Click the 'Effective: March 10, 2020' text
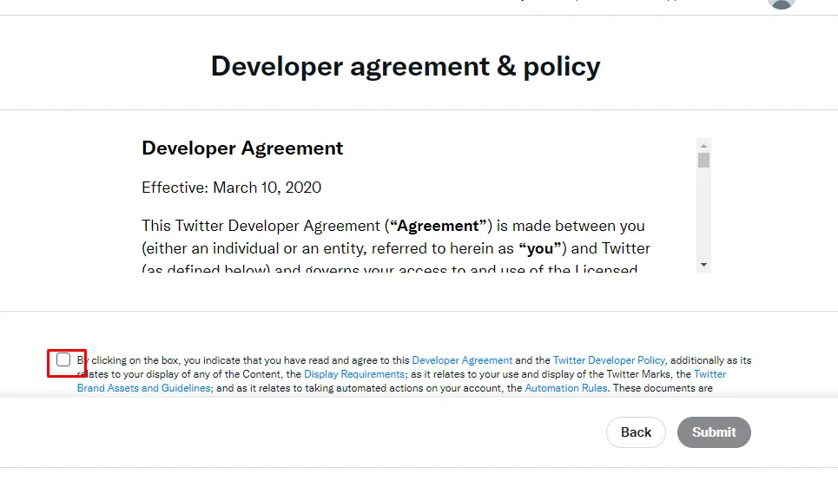The height and width of the screenshot is (481, 838). point(231,188)
